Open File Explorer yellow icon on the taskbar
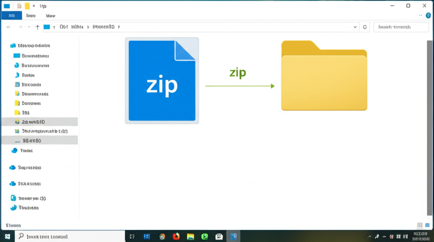The width and height of the screenshot is (434, 242). pos(190,236)
